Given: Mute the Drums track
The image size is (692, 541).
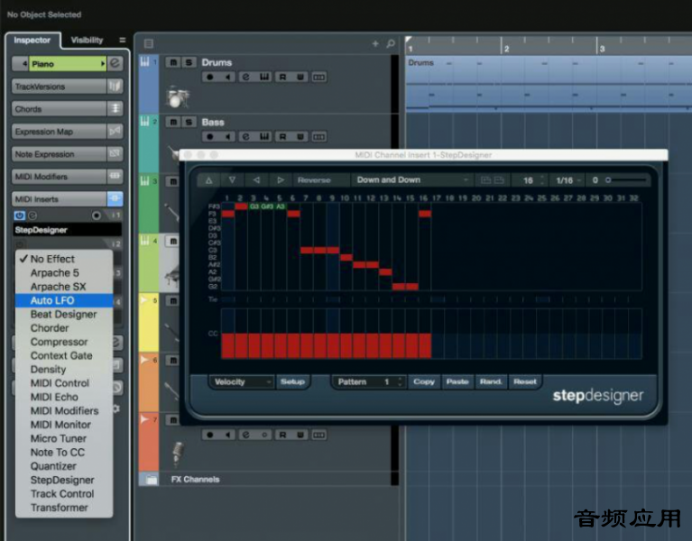Looking at the screenshot, I should (173, 62).
